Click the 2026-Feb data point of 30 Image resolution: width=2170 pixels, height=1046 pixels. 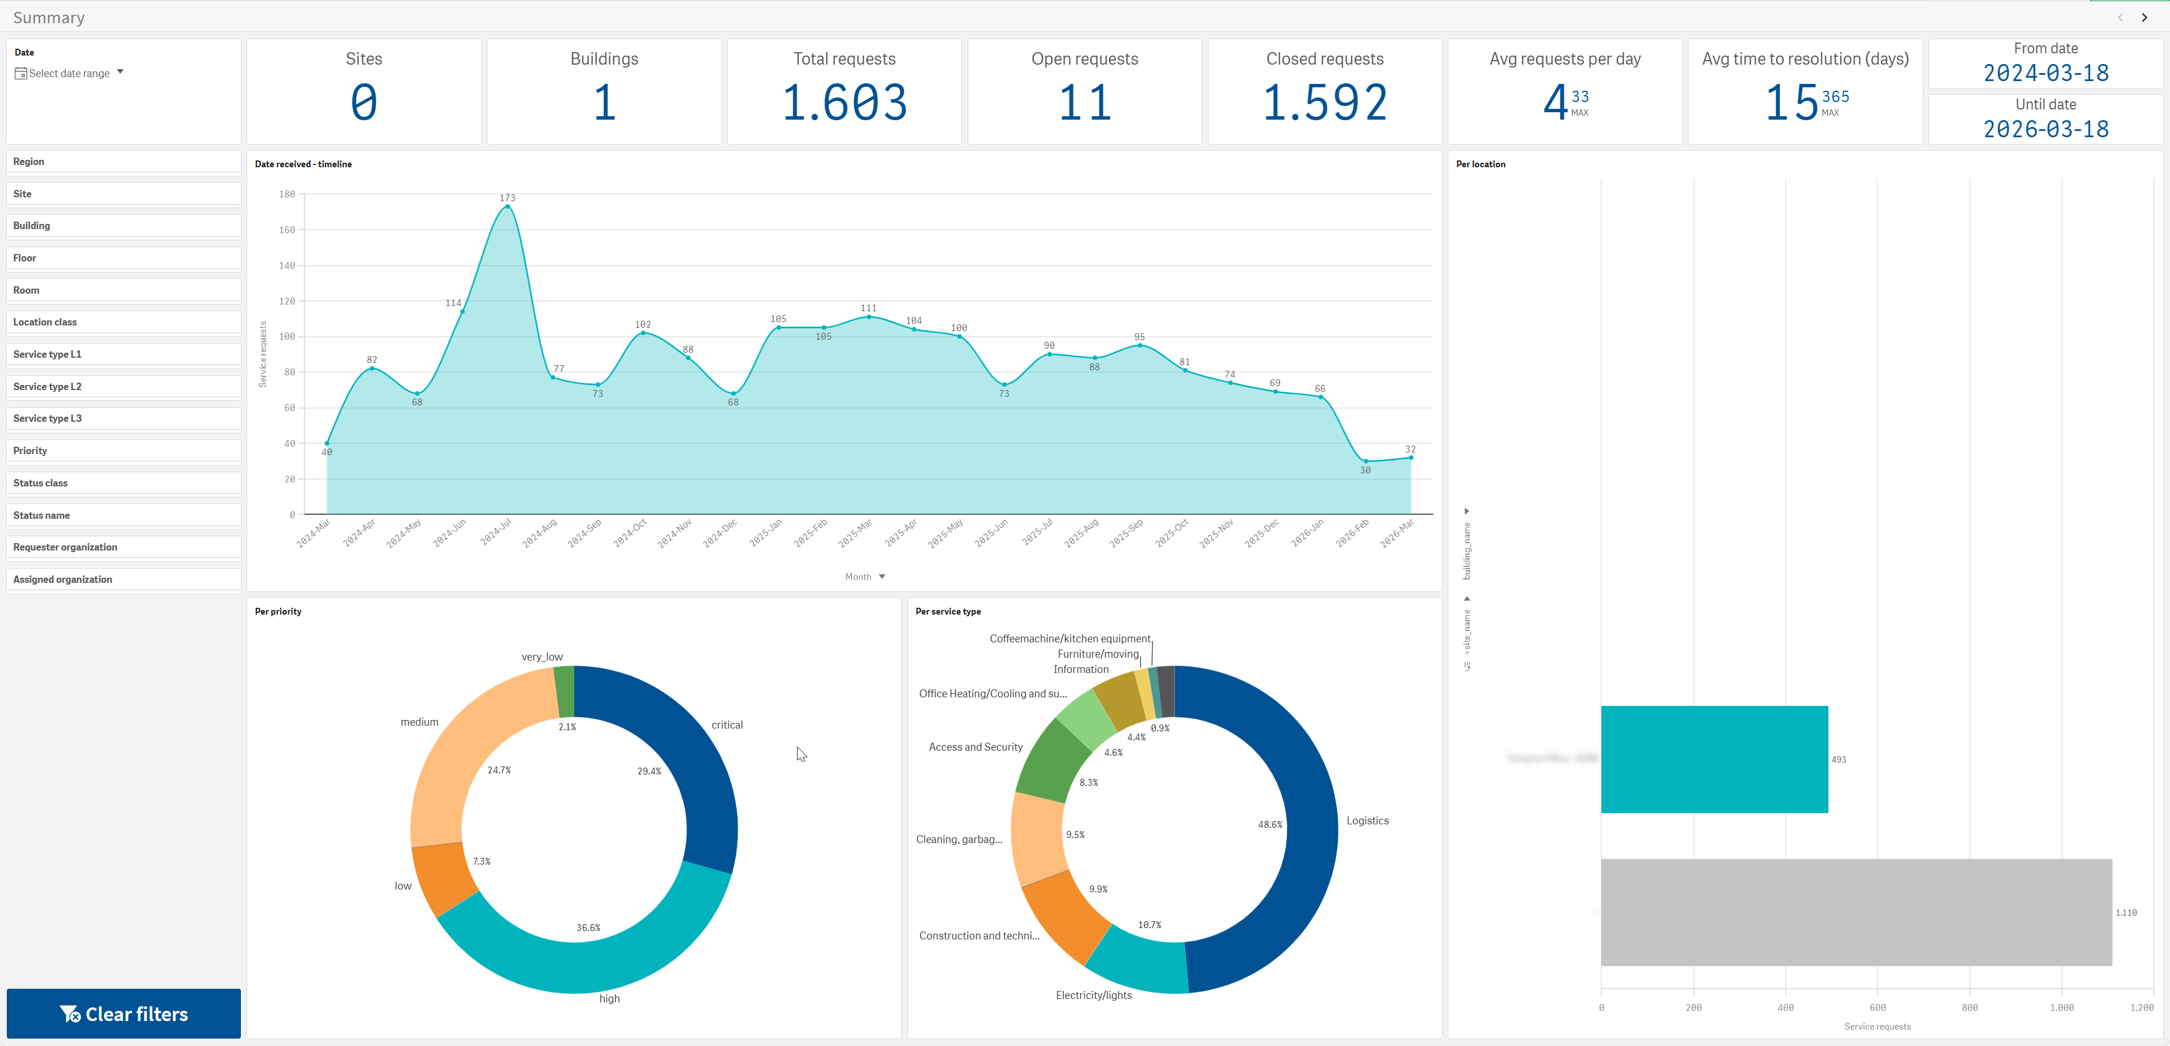tap(1366, 461)
